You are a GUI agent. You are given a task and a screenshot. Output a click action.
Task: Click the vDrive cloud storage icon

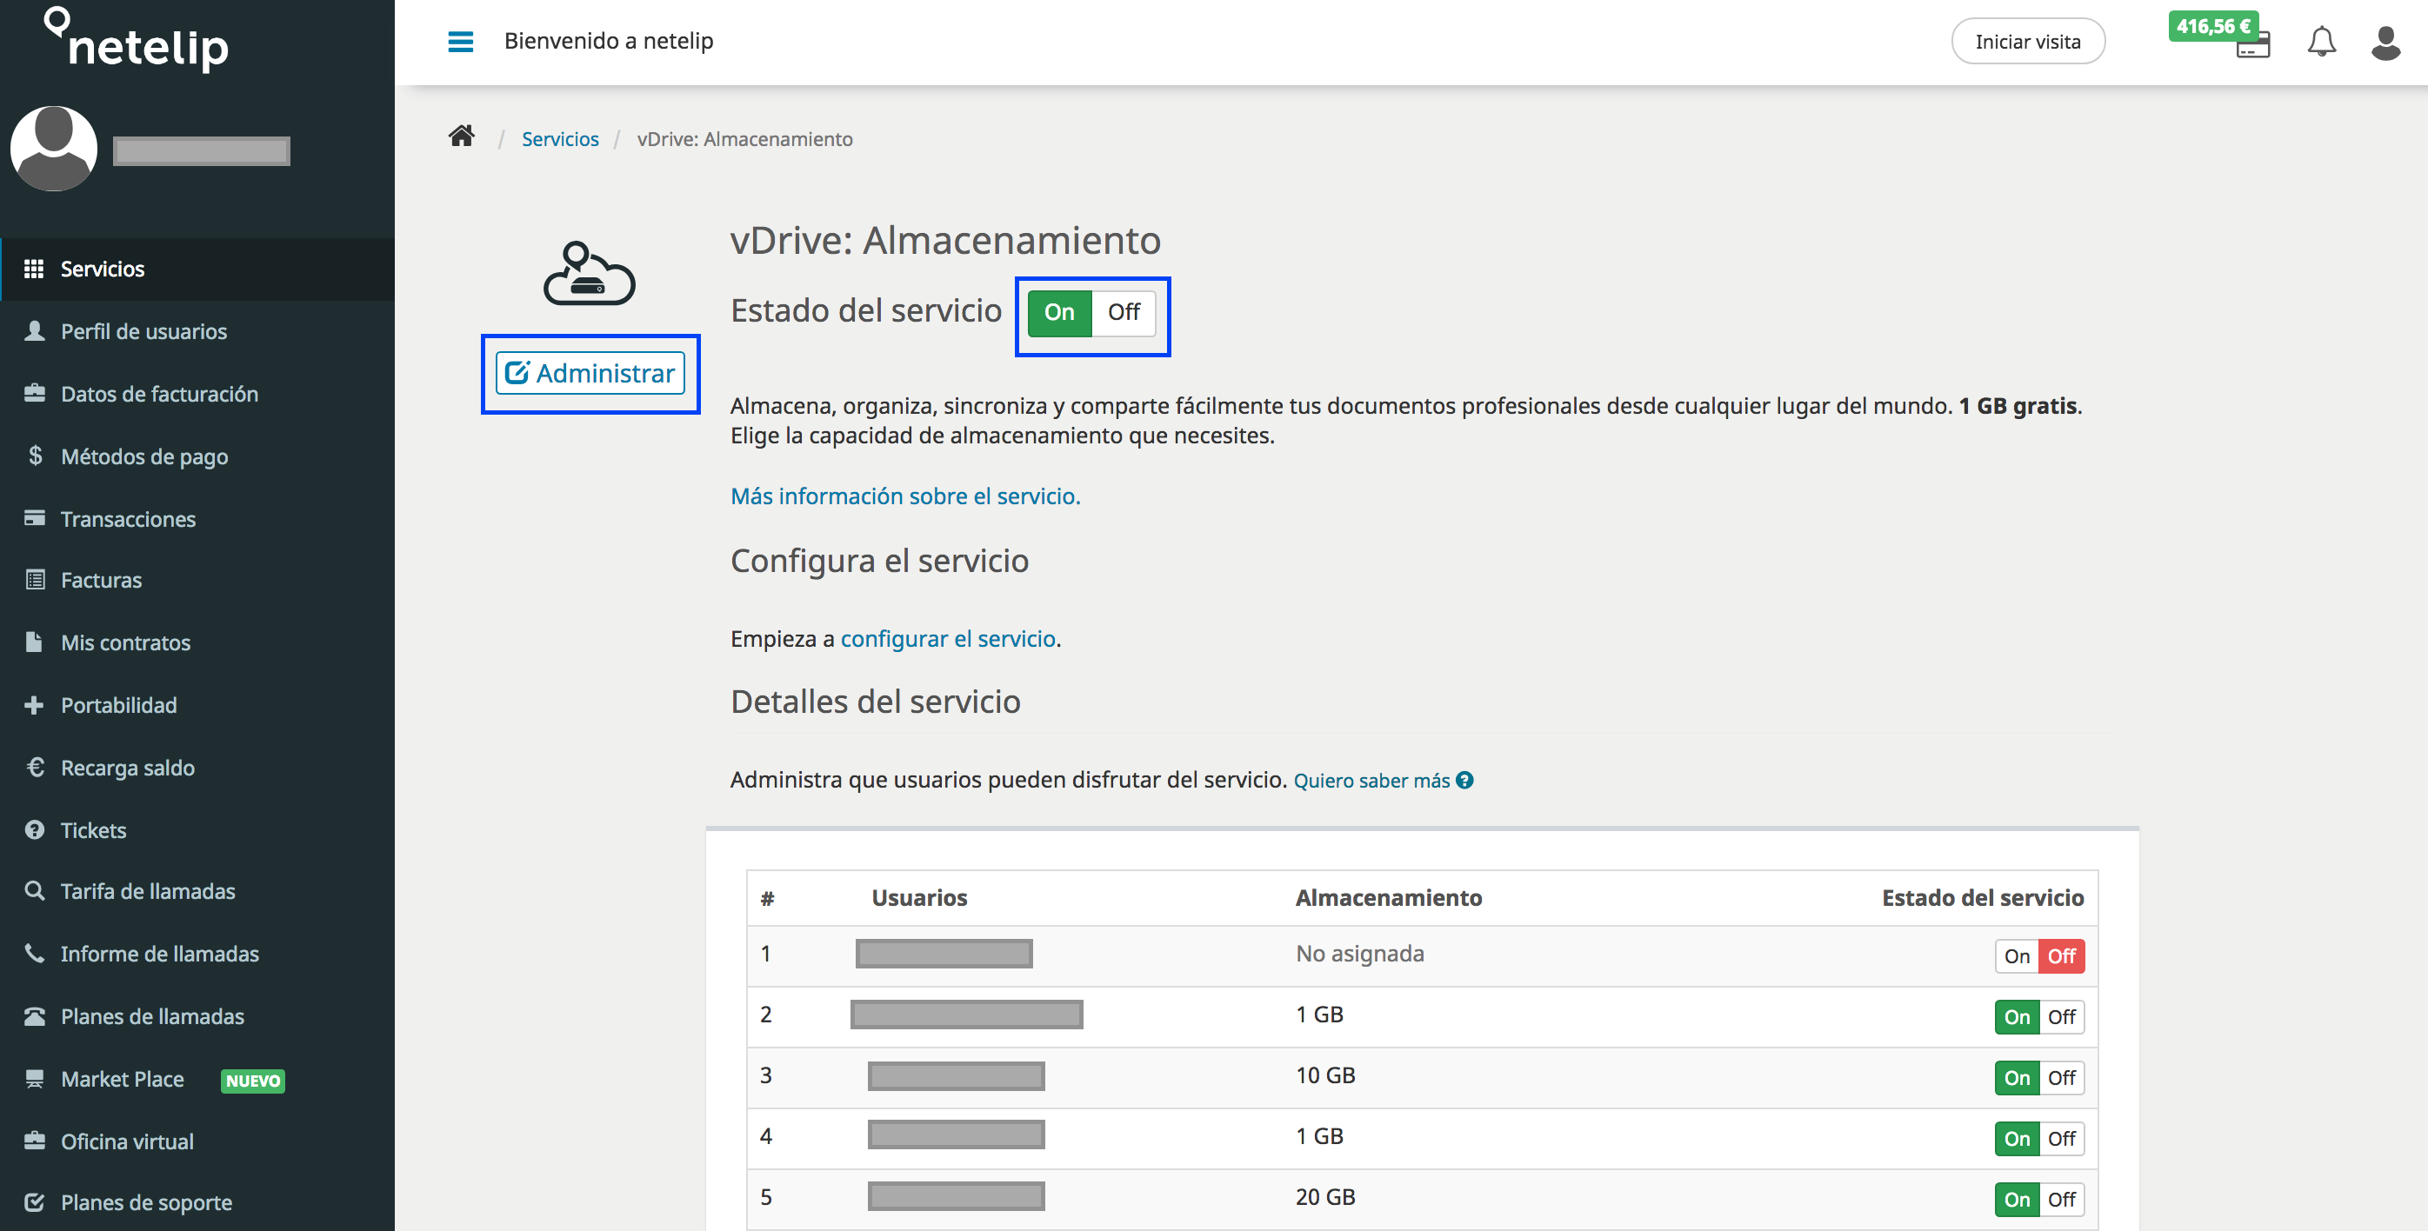pyautogui.click(x=589, y=273)
